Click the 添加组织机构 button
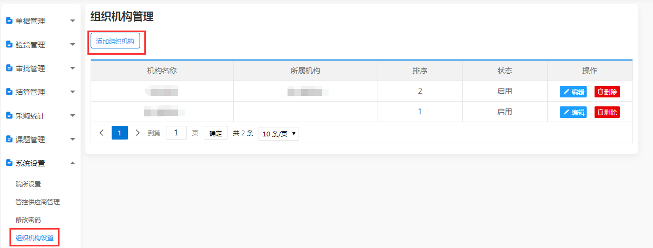The height and width of the screenshot is (248, 653). pos(115,41)
